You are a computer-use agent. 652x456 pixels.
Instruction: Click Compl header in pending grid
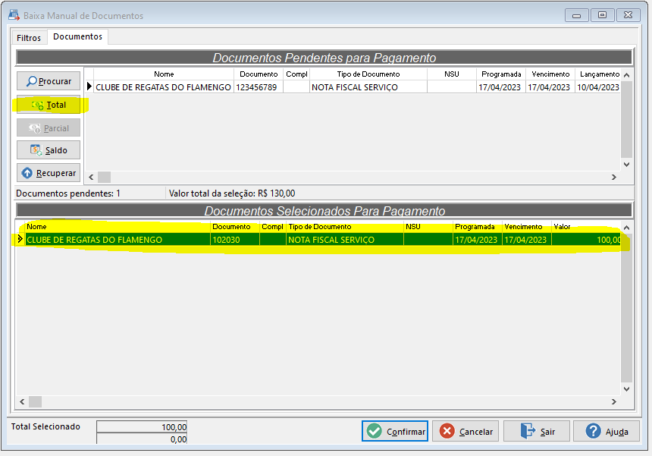tap(296, 74)
